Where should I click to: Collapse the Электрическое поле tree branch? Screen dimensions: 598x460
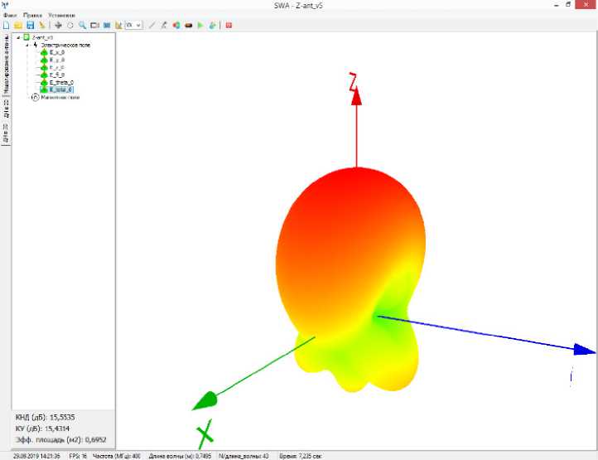27,45
